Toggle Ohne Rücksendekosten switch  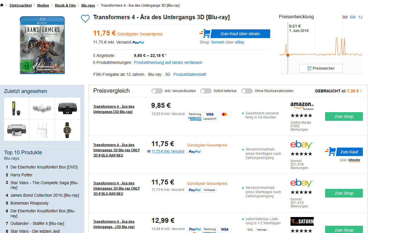click(x=247, y=91)
